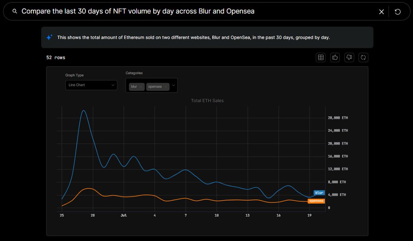Switch to table view icon
Image resolution: width=413 pixels, height=241 pixels.
click(x=321, y=57)
